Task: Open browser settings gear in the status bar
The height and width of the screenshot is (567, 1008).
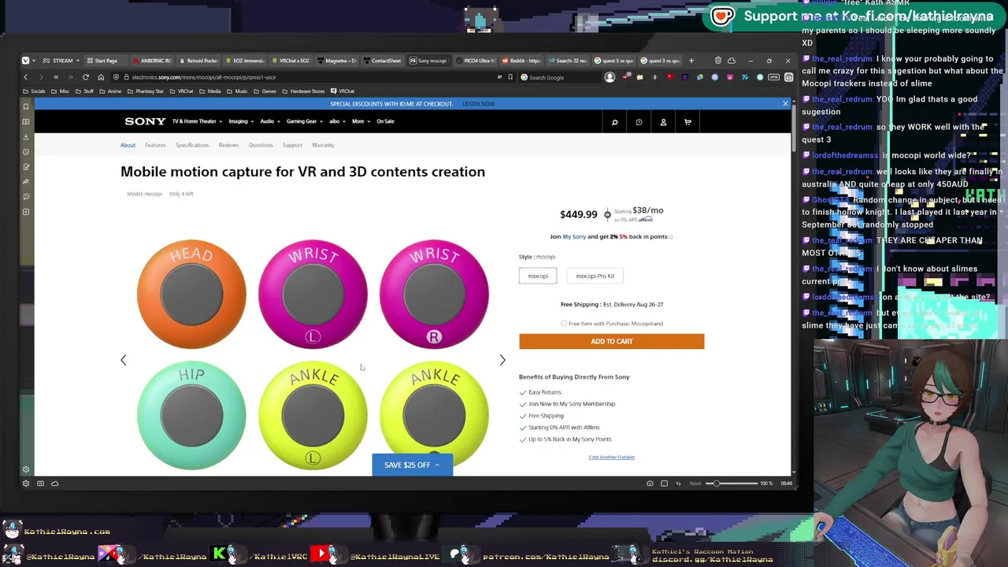Action: coord(26,483)
